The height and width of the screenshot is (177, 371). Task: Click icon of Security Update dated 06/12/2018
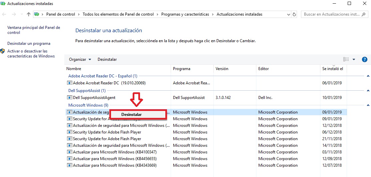(x=70, y=132)
